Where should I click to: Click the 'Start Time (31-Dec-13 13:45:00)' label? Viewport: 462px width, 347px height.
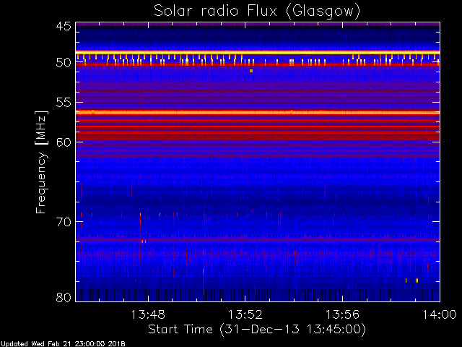coord(257,330)
